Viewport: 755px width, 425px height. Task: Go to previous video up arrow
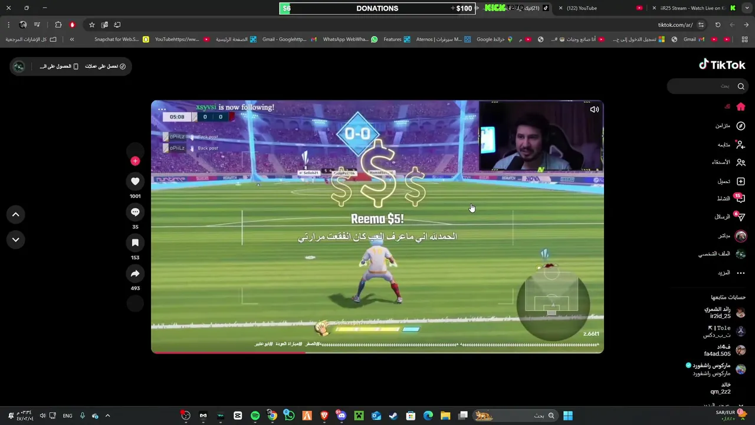tap(16, 215)
